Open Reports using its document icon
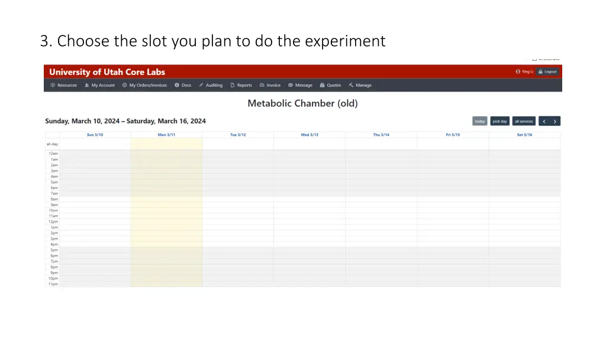 pos(232,85)
